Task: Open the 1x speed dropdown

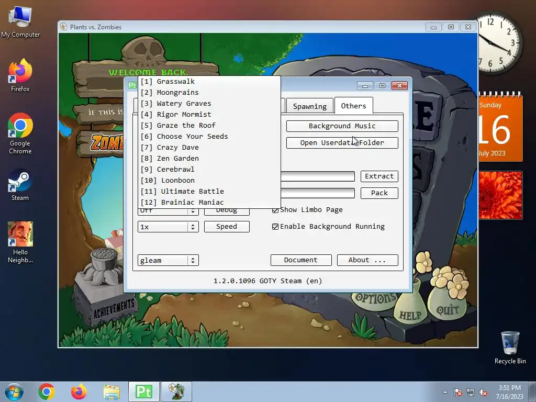Action: [x=168, y=227]
